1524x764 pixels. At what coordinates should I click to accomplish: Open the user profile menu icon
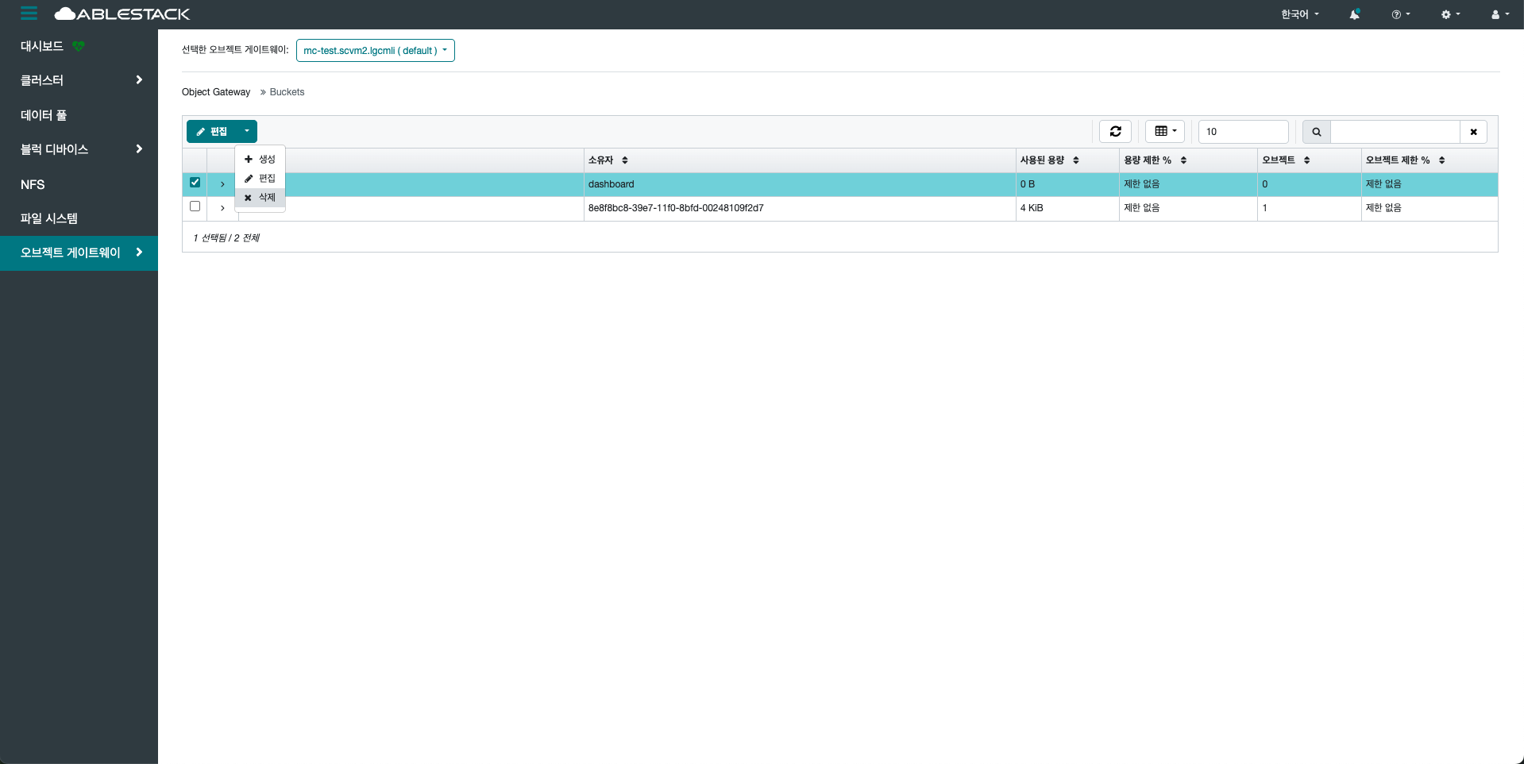tap(1500, 14)
